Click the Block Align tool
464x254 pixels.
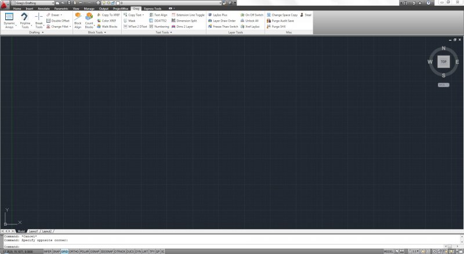[x=78, y=21]
